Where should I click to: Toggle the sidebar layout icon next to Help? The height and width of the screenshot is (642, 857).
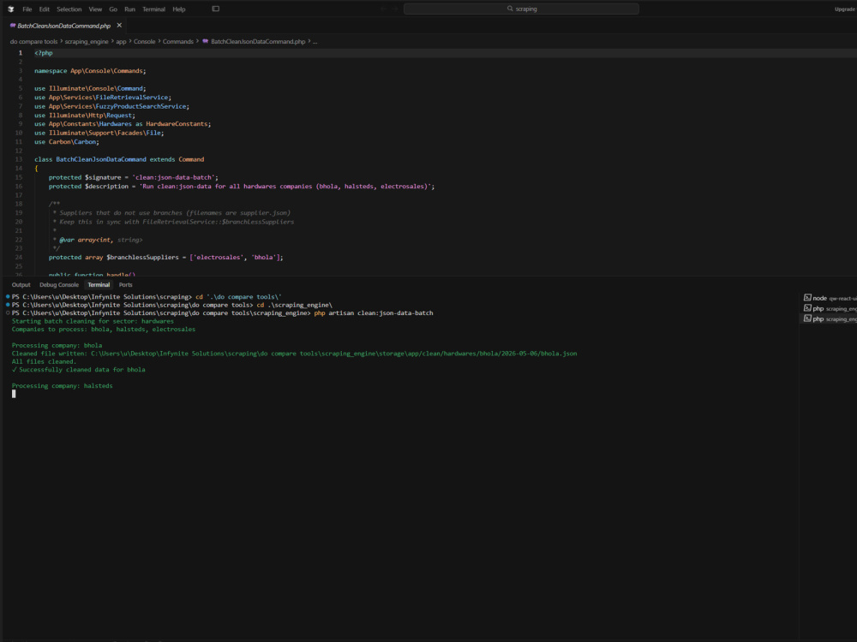point(216,9)
